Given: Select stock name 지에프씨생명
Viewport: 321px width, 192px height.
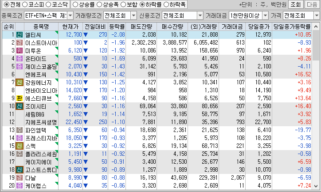Looking at the screenshot, I should point(41,122).
